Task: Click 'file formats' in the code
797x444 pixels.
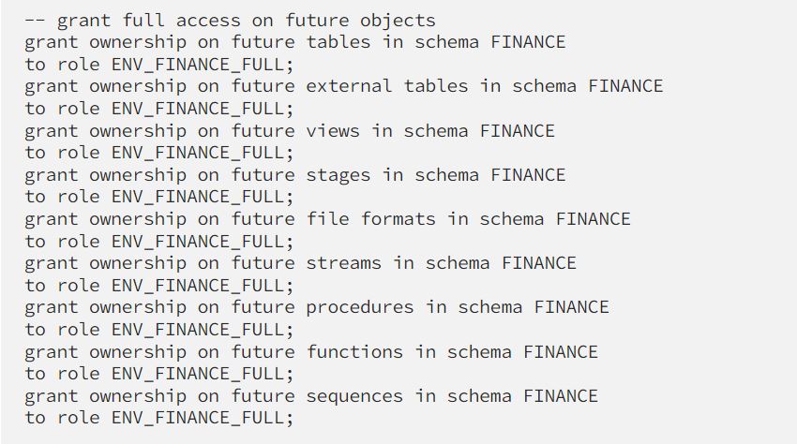Action: point(371,218)
